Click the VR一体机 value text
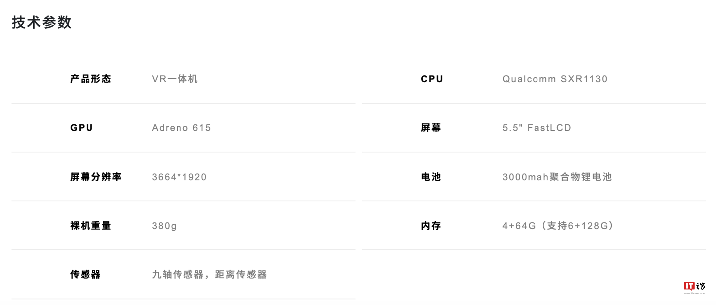The height and width of the screenshot is (305, 716). [x=175, y=79]
